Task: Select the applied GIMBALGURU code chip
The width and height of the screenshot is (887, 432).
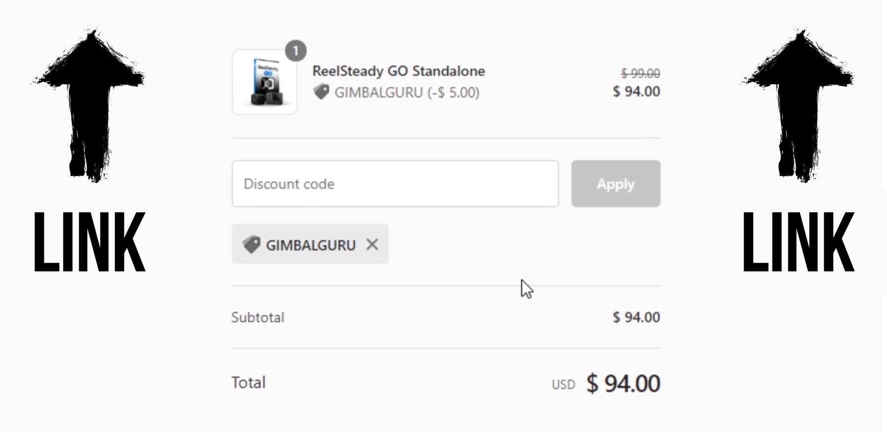Action: point(309,244)
